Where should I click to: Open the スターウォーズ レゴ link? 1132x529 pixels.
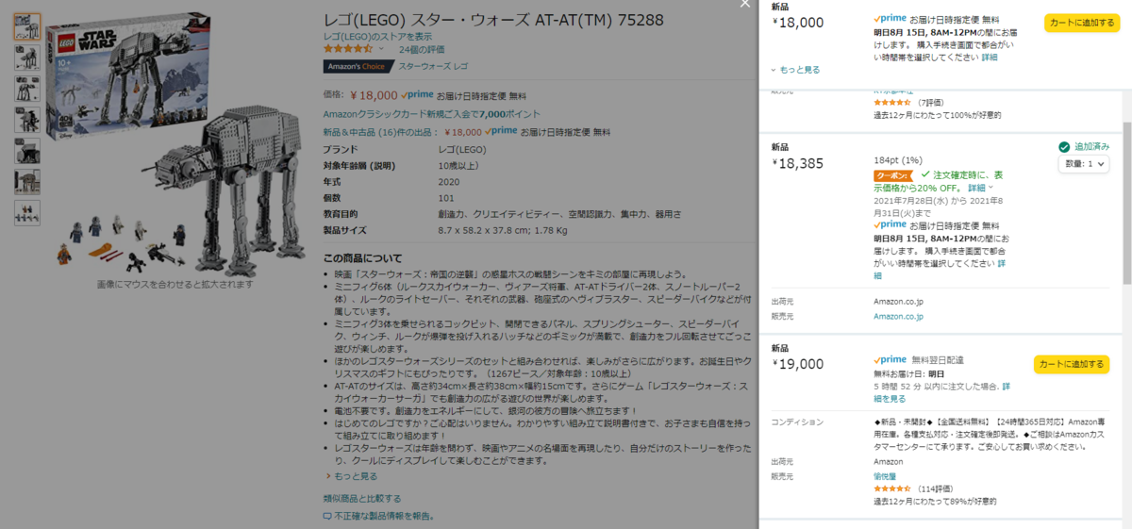tap(433, 67)
